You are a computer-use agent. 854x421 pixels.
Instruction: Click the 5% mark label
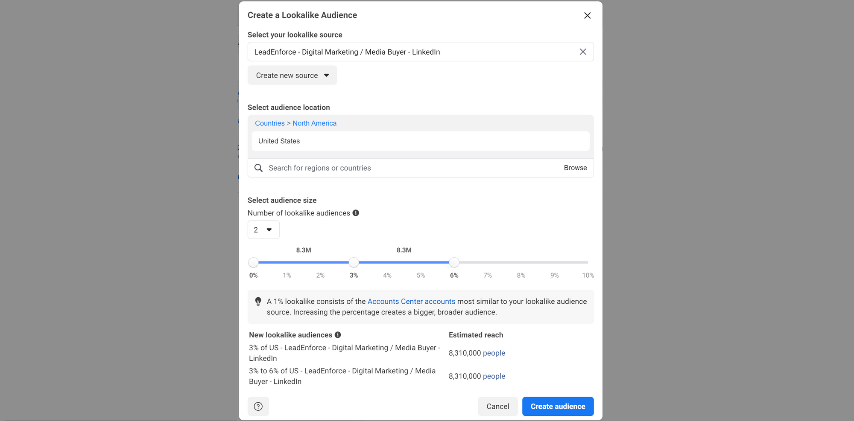pyautogui.click(x=421, y=276)
